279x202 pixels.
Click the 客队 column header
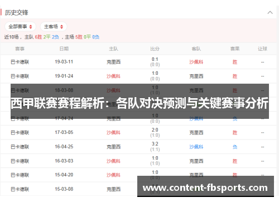[x=196, y=49]
